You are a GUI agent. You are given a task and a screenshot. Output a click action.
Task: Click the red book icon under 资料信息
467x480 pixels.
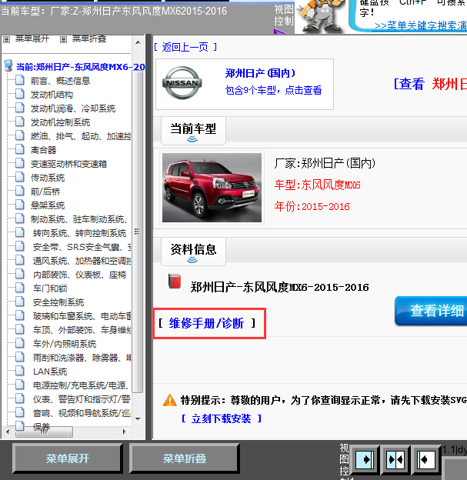coord(174,281)
